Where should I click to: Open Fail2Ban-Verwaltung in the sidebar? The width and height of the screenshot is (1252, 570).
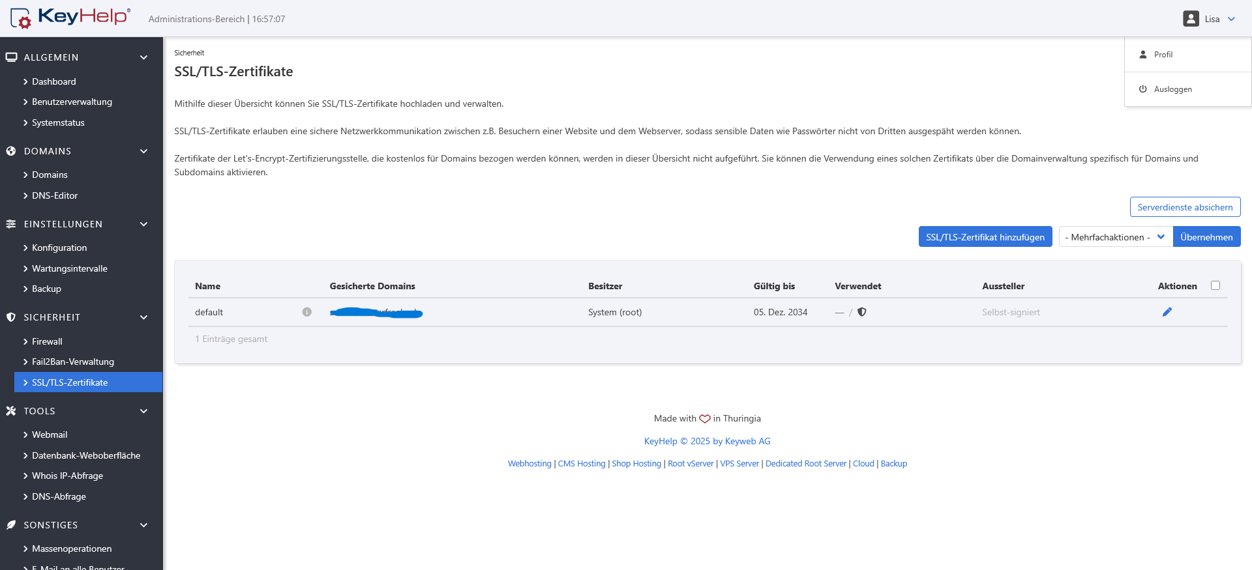coord(72,362)
